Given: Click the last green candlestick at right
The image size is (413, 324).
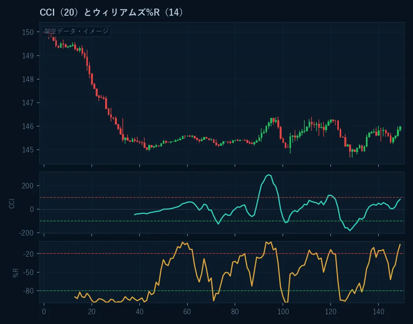Looking at the screenshot, I should coord(400,129).
